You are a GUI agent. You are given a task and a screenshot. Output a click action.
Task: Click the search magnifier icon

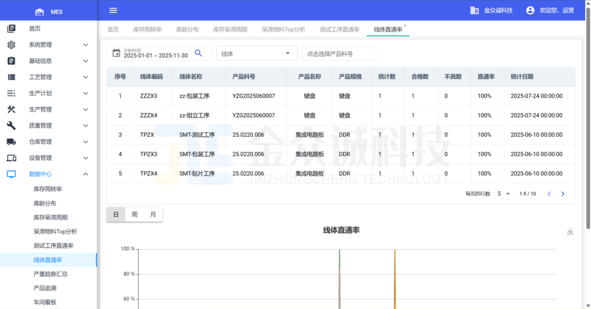(x=198, y=53)
